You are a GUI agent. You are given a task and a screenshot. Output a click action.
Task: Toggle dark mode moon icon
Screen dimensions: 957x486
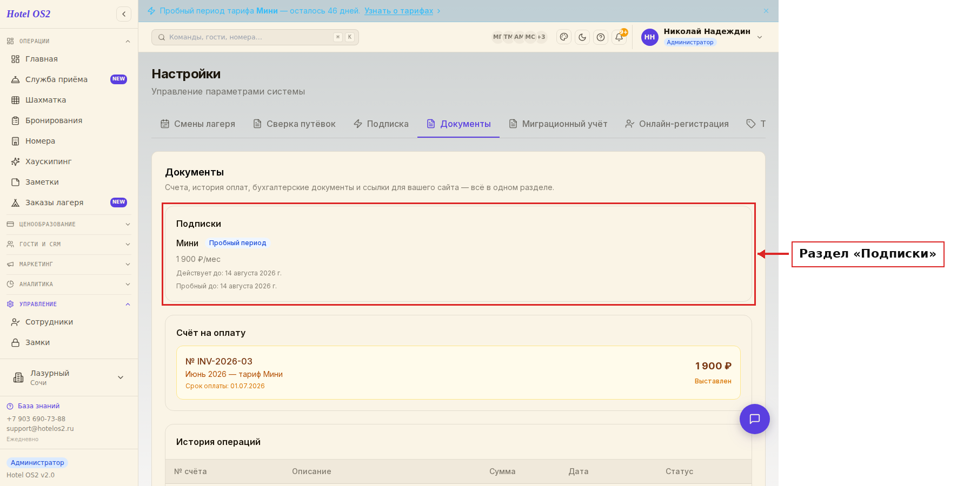tap(582, 37)
